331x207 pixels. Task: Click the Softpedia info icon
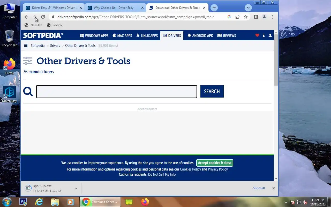[x=264, y=35]
